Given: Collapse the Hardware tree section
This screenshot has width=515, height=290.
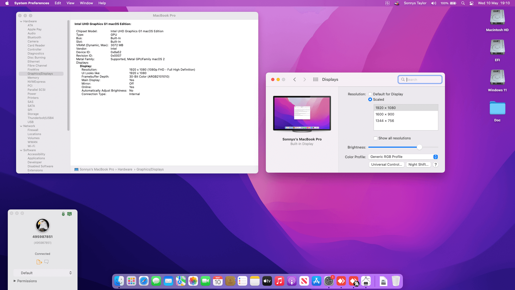Looking at the screenshot, I should [x=21, y=21].
